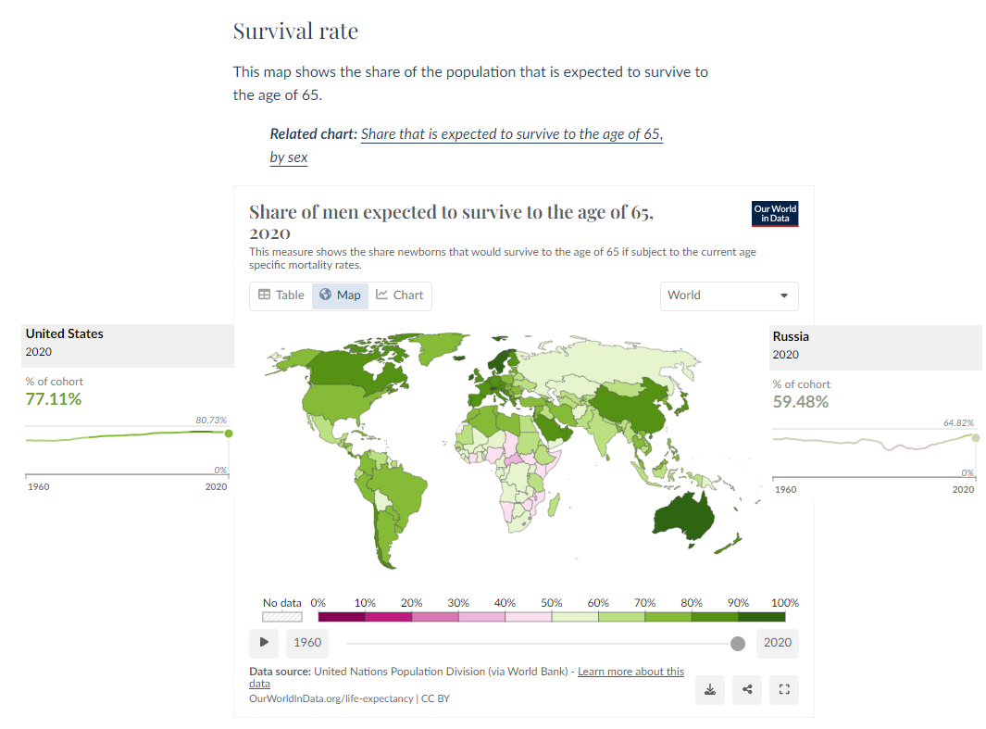Follow the Learn more about this data link
This screenshot has height=729, width=986.
point(630,672)
